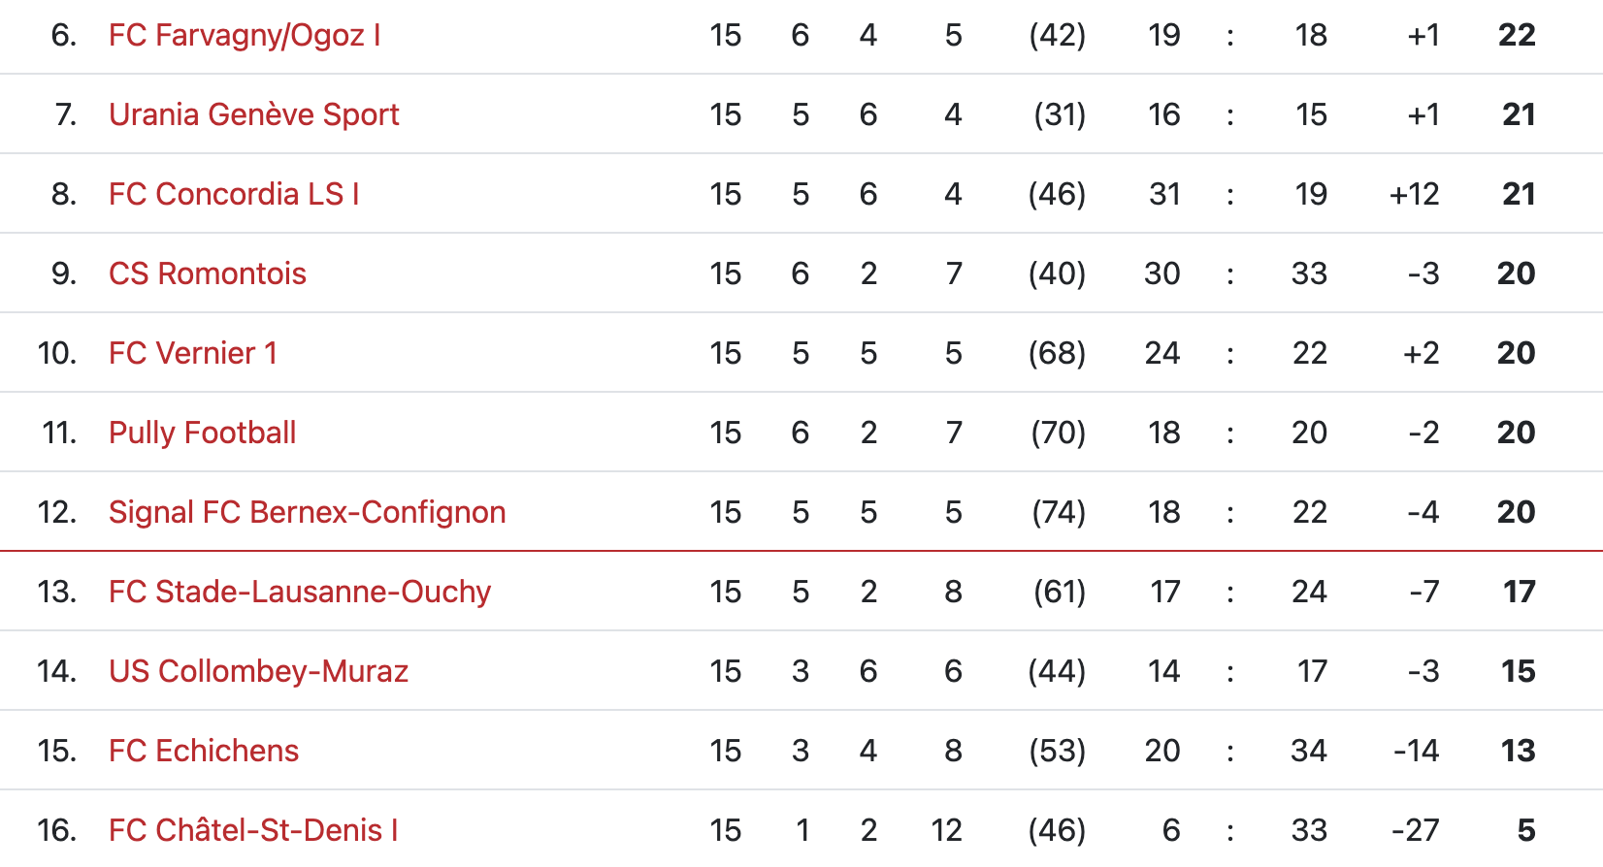Open FC Echichens team page
The height and width of the screenshot is (867, 1603).
pos(204,751)
